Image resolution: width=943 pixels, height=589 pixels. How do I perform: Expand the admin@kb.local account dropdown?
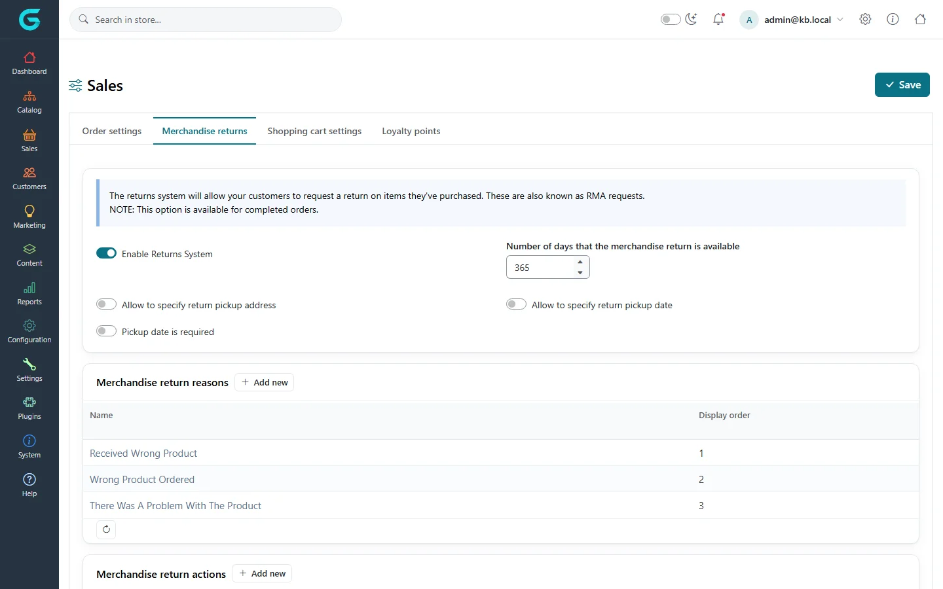[x=792, y=20]
